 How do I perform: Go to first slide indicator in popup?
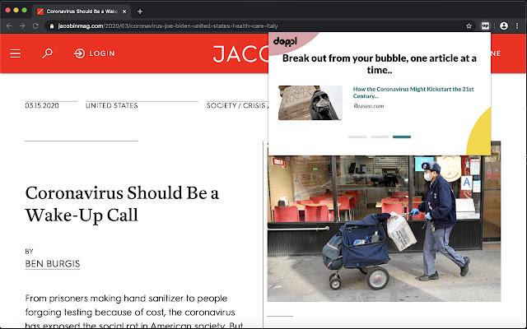pos(357,137)
